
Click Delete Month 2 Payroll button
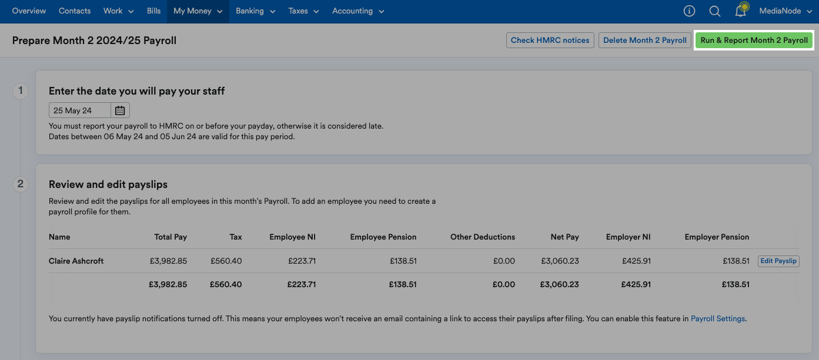tap(645, 40)
